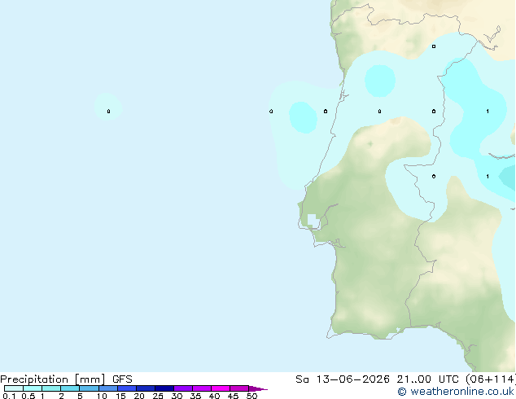The width and height of the screenshot is (516, 399).
Task: Click the over-50 arrow tip of the legend
Action: pyautogui.click(x=258, y=388)
